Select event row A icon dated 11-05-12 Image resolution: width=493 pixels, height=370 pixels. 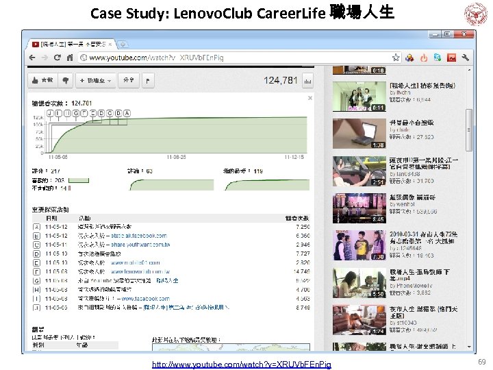click(36, 227)
